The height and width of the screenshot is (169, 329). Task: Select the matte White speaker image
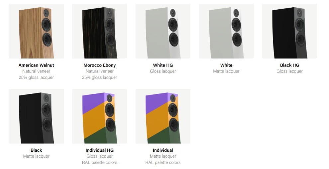(226, 31)
